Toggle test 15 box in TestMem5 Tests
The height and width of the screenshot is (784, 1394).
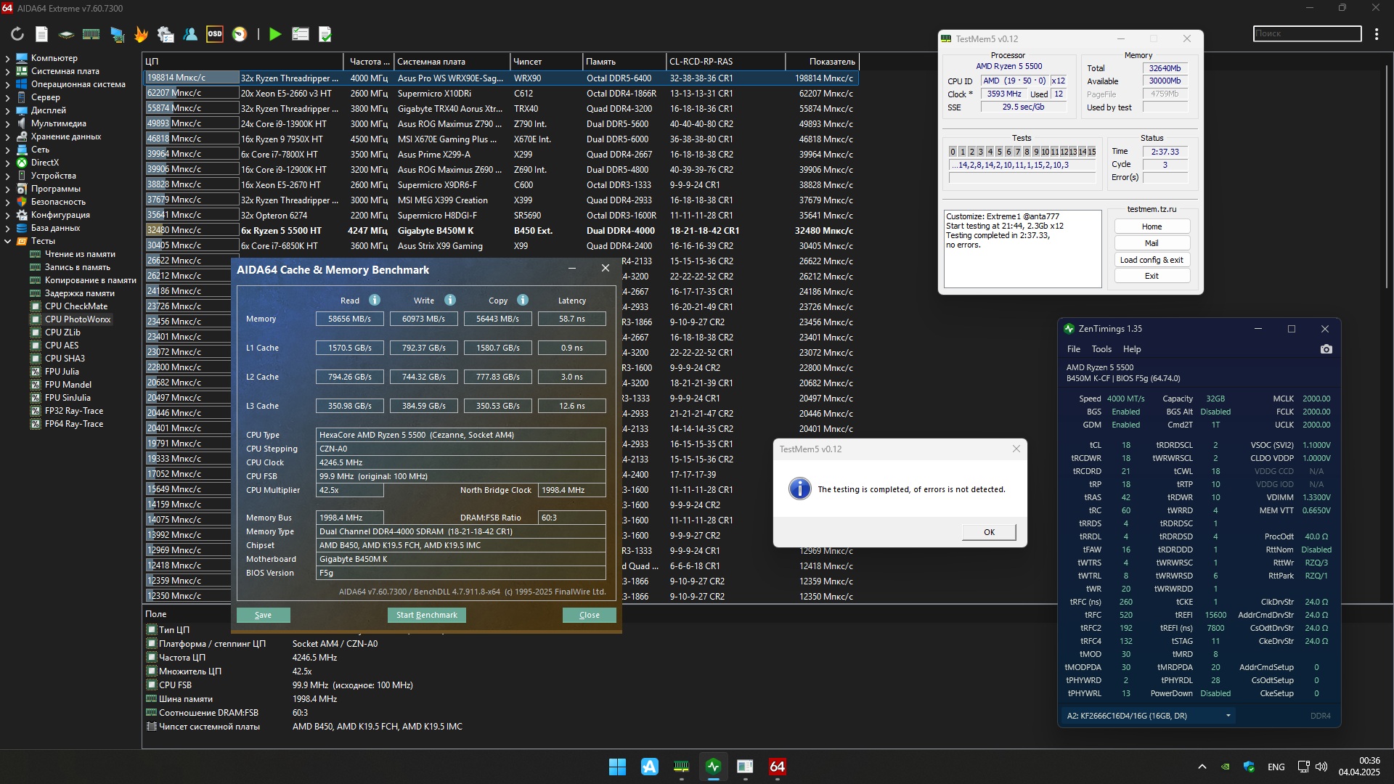(x=1091, y=152)
